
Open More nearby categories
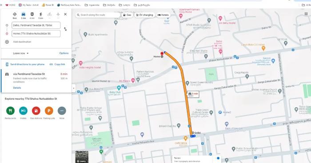(x=62, y=111)
